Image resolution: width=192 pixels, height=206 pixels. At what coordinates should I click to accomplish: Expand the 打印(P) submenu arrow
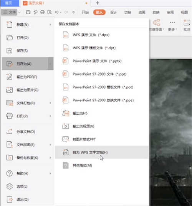click(50, 116)
